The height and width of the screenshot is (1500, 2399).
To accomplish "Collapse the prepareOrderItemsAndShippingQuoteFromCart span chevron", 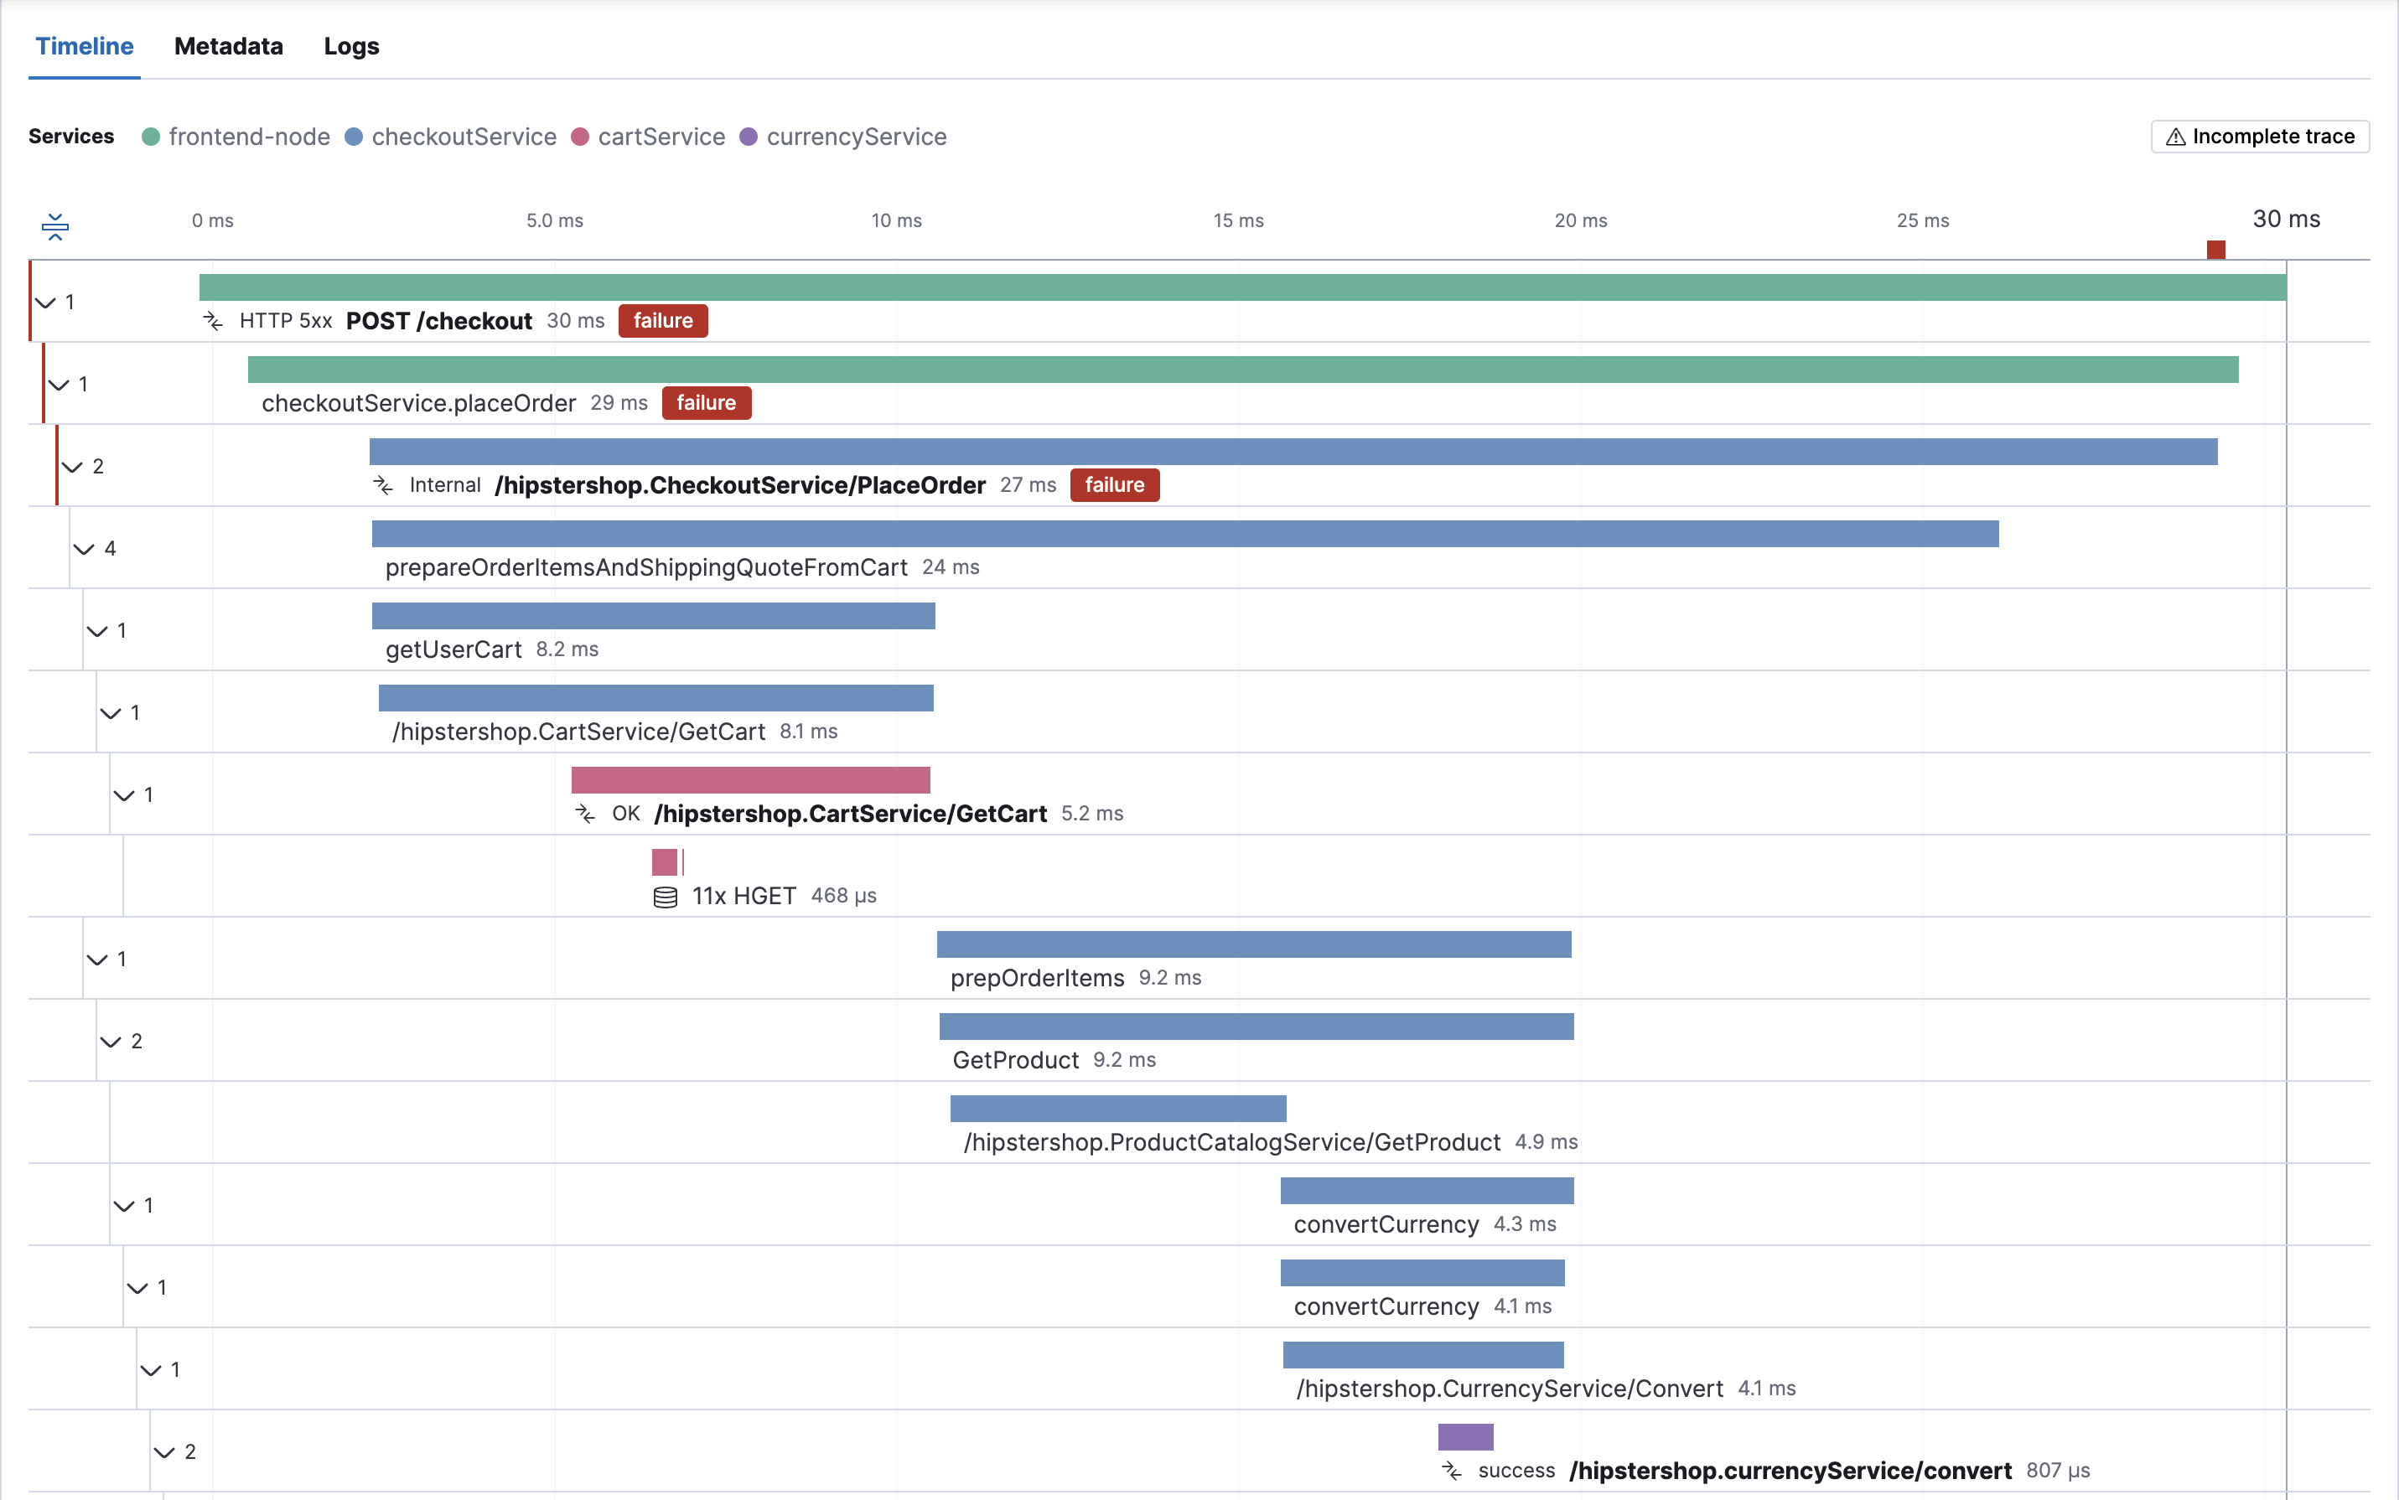I will click(x=85, y=549).
